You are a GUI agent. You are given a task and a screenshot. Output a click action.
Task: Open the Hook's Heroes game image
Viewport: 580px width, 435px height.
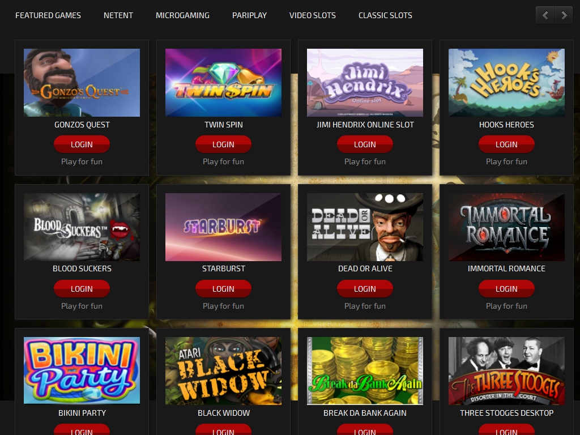(x=507, y=83)
